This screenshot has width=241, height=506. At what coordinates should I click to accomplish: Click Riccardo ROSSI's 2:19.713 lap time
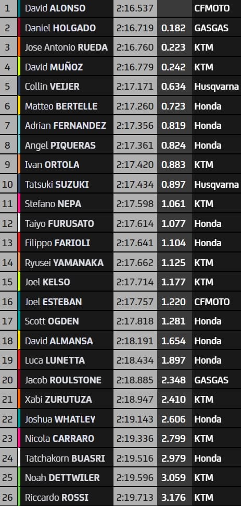coord(135,497)
